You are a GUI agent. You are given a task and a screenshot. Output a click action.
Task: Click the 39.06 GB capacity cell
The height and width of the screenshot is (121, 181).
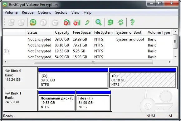pyautogui.click(x=62, y=39)
